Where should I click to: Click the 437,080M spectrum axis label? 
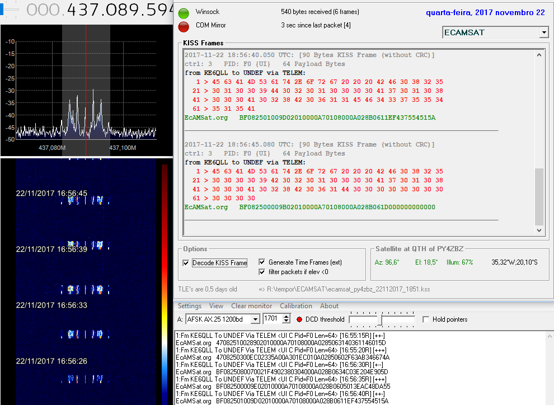52,148
